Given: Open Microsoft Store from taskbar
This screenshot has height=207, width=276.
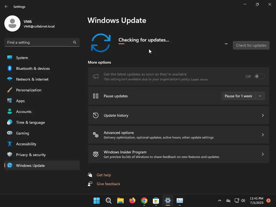Looking at the screenshot, I should [x=156, y=201].
